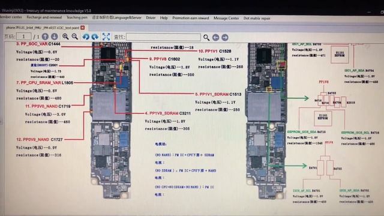
Task: Go to previous page with up arrow
Action: point(45,37)
